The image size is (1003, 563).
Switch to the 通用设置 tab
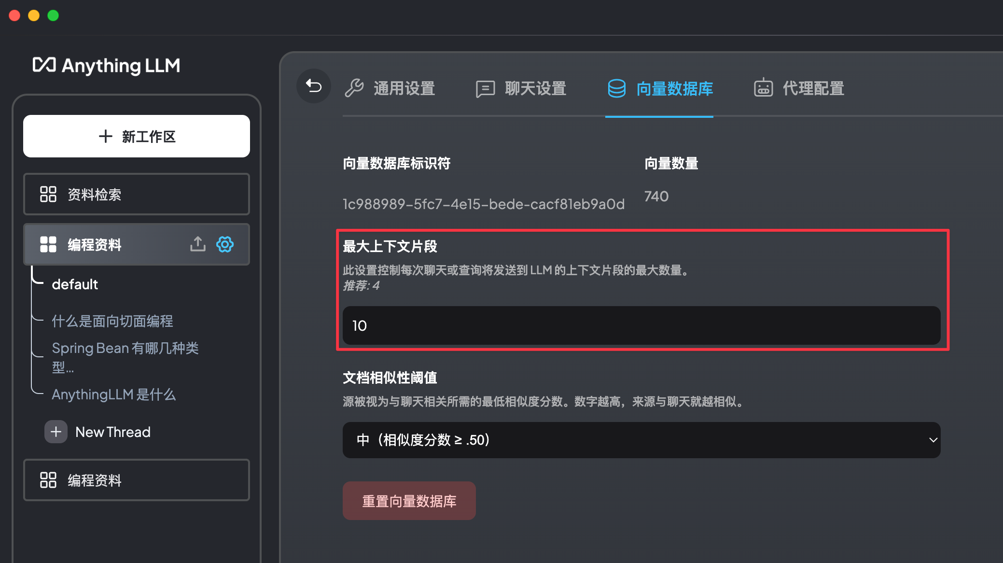point(390,89)
